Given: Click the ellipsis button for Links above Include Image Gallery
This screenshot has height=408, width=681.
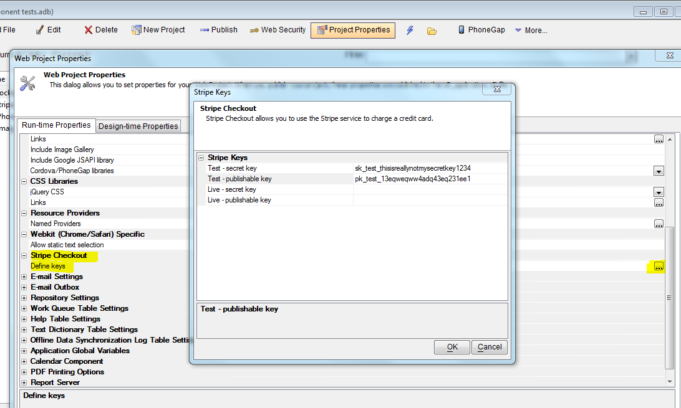Looking at the screenshot, I should coord(659,139).
